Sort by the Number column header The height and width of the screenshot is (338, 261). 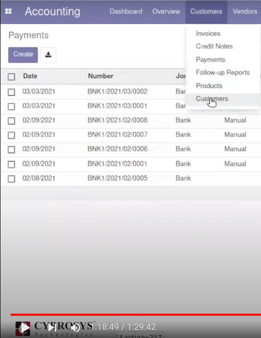click(x=100, y=76)
